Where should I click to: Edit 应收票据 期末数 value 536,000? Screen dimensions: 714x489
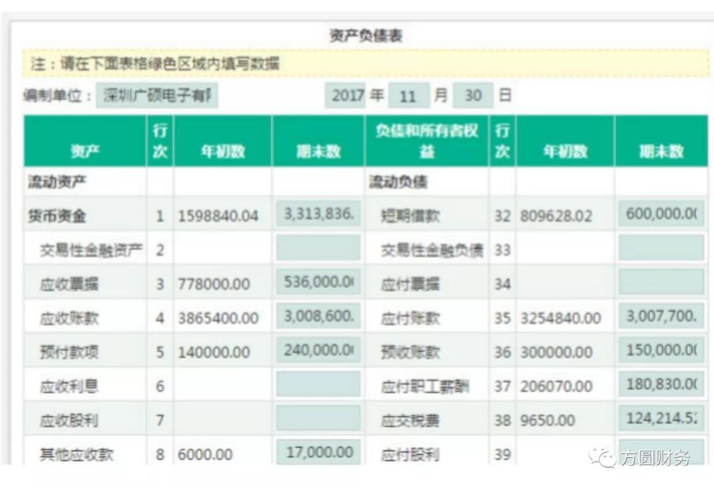318,282
